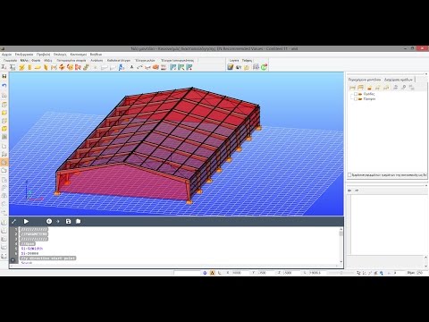Image resolution: width=429 pixels, height=322 pixels.
Task: Open script history clock icon
Action: click(49, 221)
